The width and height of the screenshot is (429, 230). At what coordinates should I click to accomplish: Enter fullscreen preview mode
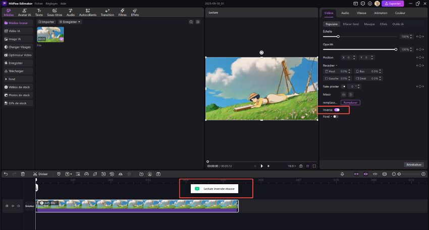point(314,166)
